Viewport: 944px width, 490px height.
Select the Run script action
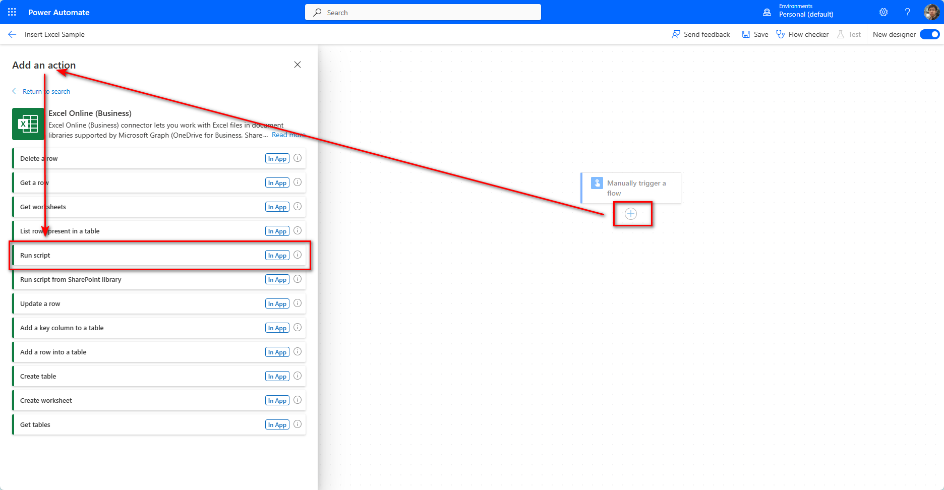tap(141, 255)
